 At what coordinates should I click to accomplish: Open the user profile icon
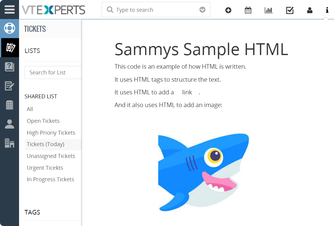point(310,10)
